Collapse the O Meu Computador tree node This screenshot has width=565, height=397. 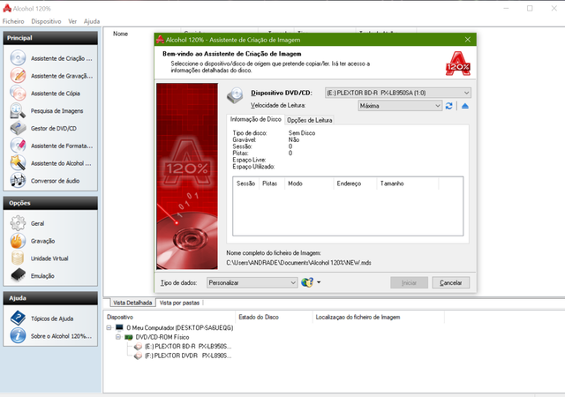(109, 328)
